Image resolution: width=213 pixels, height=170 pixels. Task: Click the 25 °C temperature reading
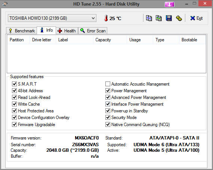click(115, 18)
